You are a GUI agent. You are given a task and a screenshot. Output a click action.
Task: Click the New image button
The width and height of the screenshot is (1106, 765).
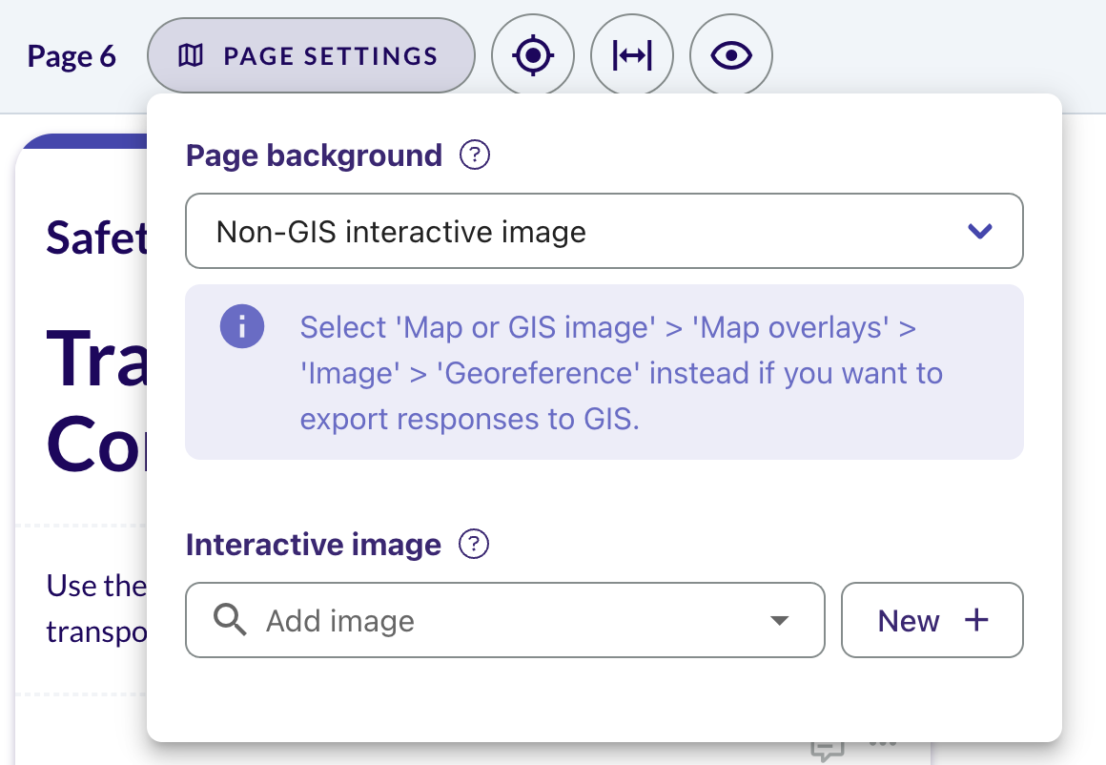[932, 620]
